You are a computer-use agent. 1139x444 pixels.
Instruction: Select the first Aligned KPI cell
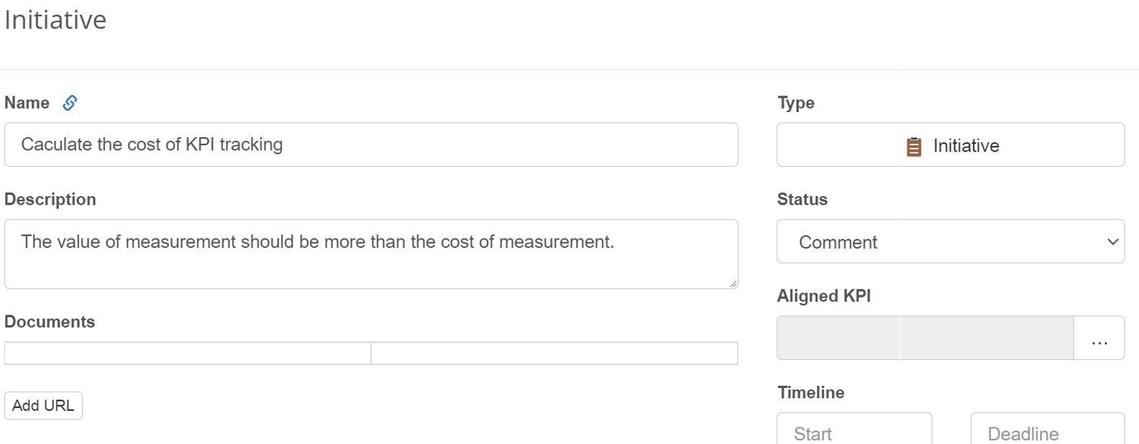click(x=838, y=337)
